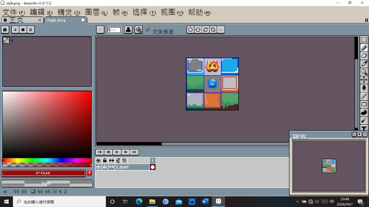Open the 图层 (L) menu
Viewport: 369px width, 207px height.
96,12
